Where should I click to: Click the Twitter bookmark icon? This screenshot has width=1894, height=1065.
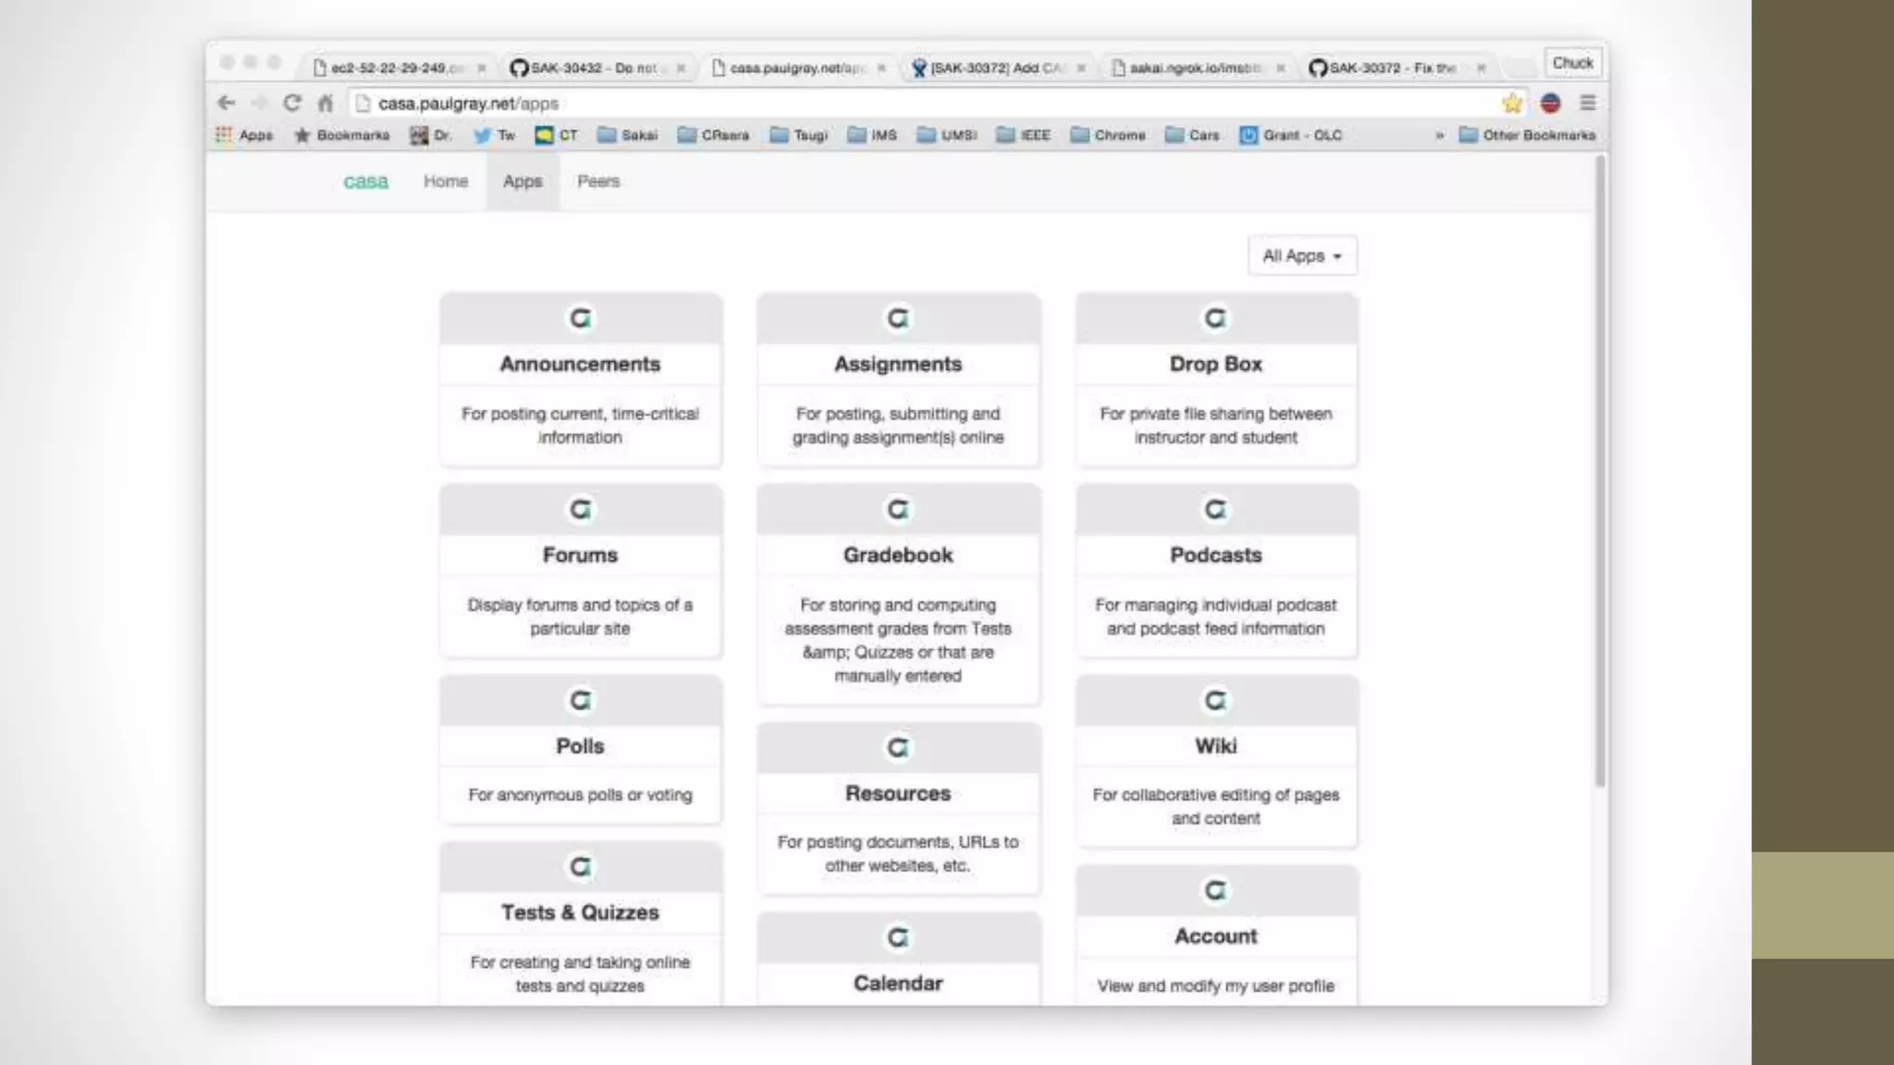point(483,135)
